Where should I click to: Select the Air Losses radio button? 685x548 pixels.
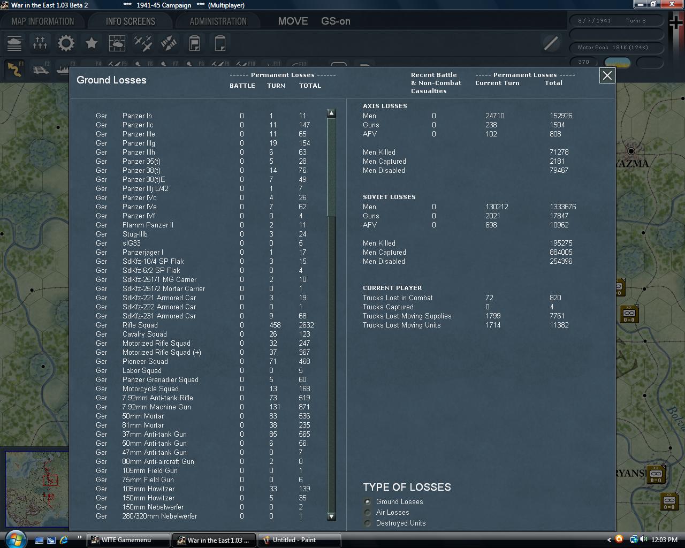point(368,513)
